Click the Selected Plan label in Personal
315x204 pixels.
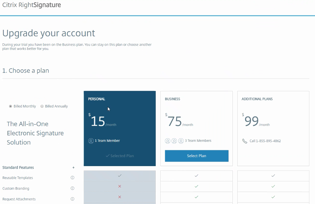(x=120, y=156)
